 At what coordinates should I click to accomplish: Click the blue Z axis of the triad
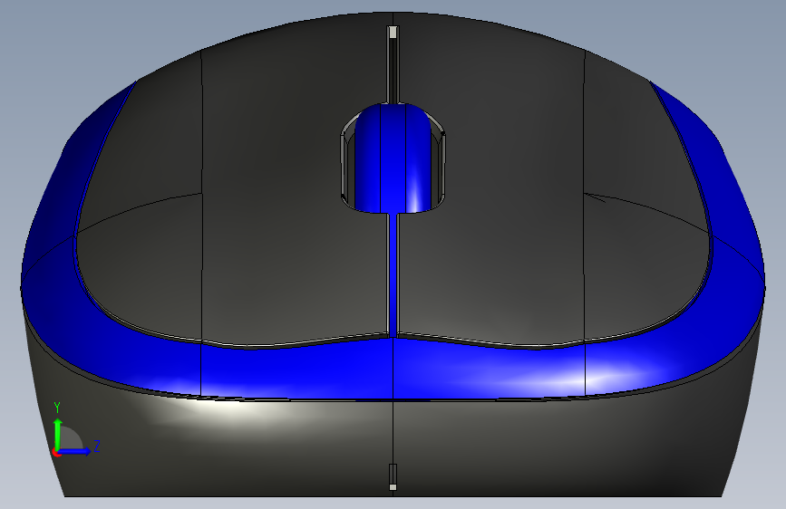click(x=75, y=451)
